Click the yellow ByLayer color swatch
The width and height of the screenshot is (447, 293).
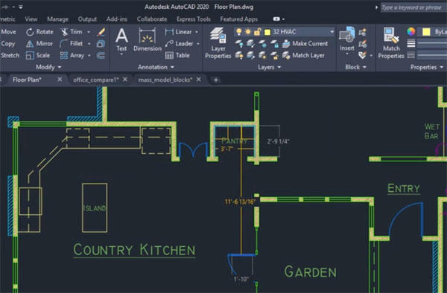[426, 32]
